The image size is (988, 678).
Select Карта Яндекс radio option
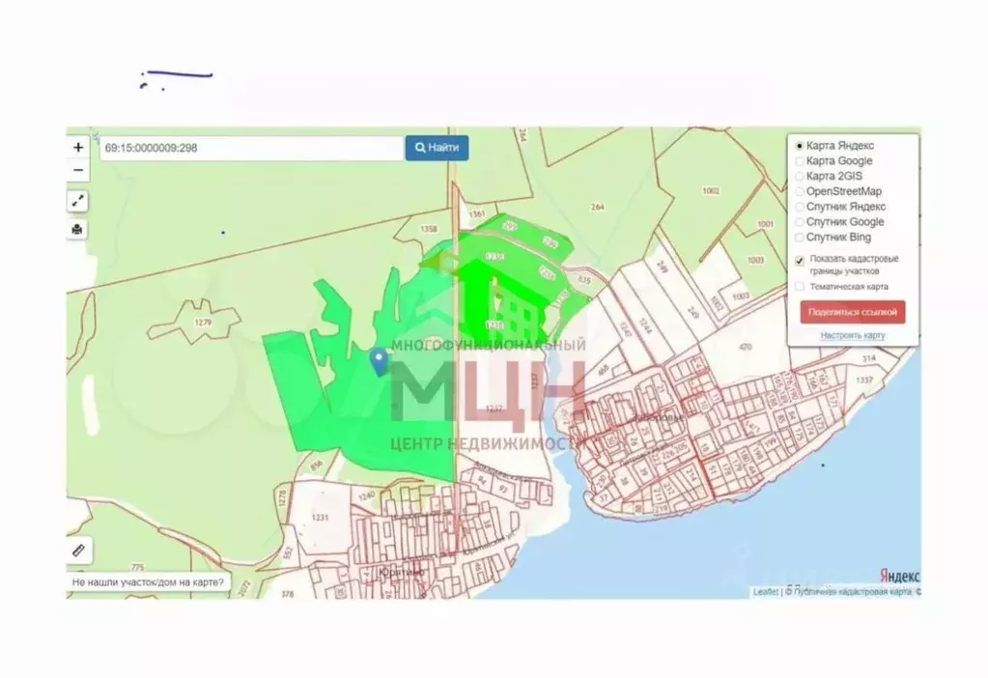click(800, 146)
